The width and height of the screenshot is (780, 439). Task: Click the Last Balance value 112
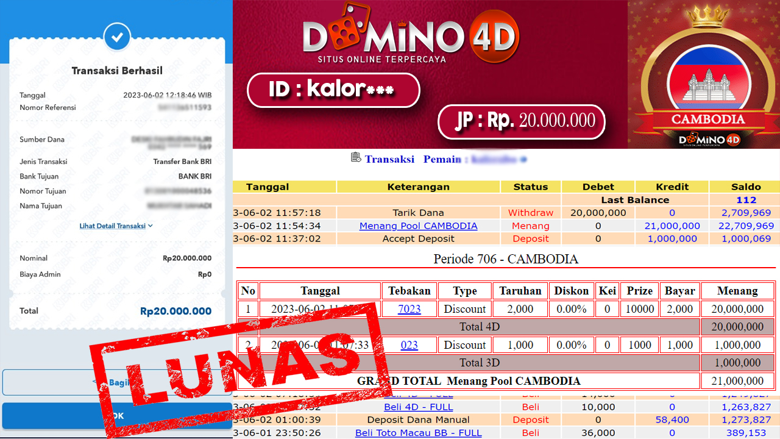(746, 200)
